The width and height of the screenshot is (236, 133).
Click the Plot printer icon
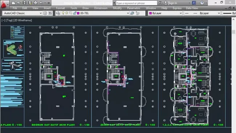pos(36,3)
